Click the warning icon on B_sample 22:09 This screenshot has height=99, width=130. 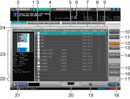coord(60,60)
